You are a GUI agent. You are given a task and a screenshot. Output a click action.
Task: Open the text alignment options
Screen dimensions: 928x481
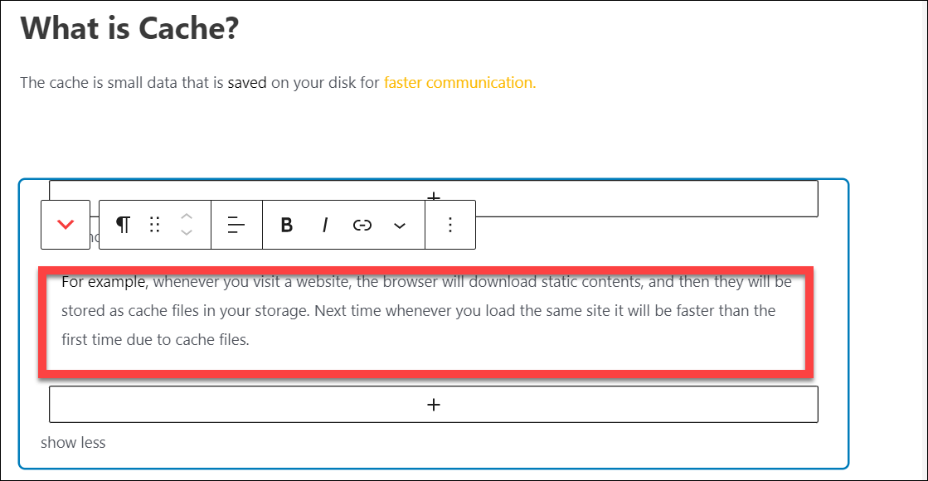pyautogui.click(x=236, y=225)
